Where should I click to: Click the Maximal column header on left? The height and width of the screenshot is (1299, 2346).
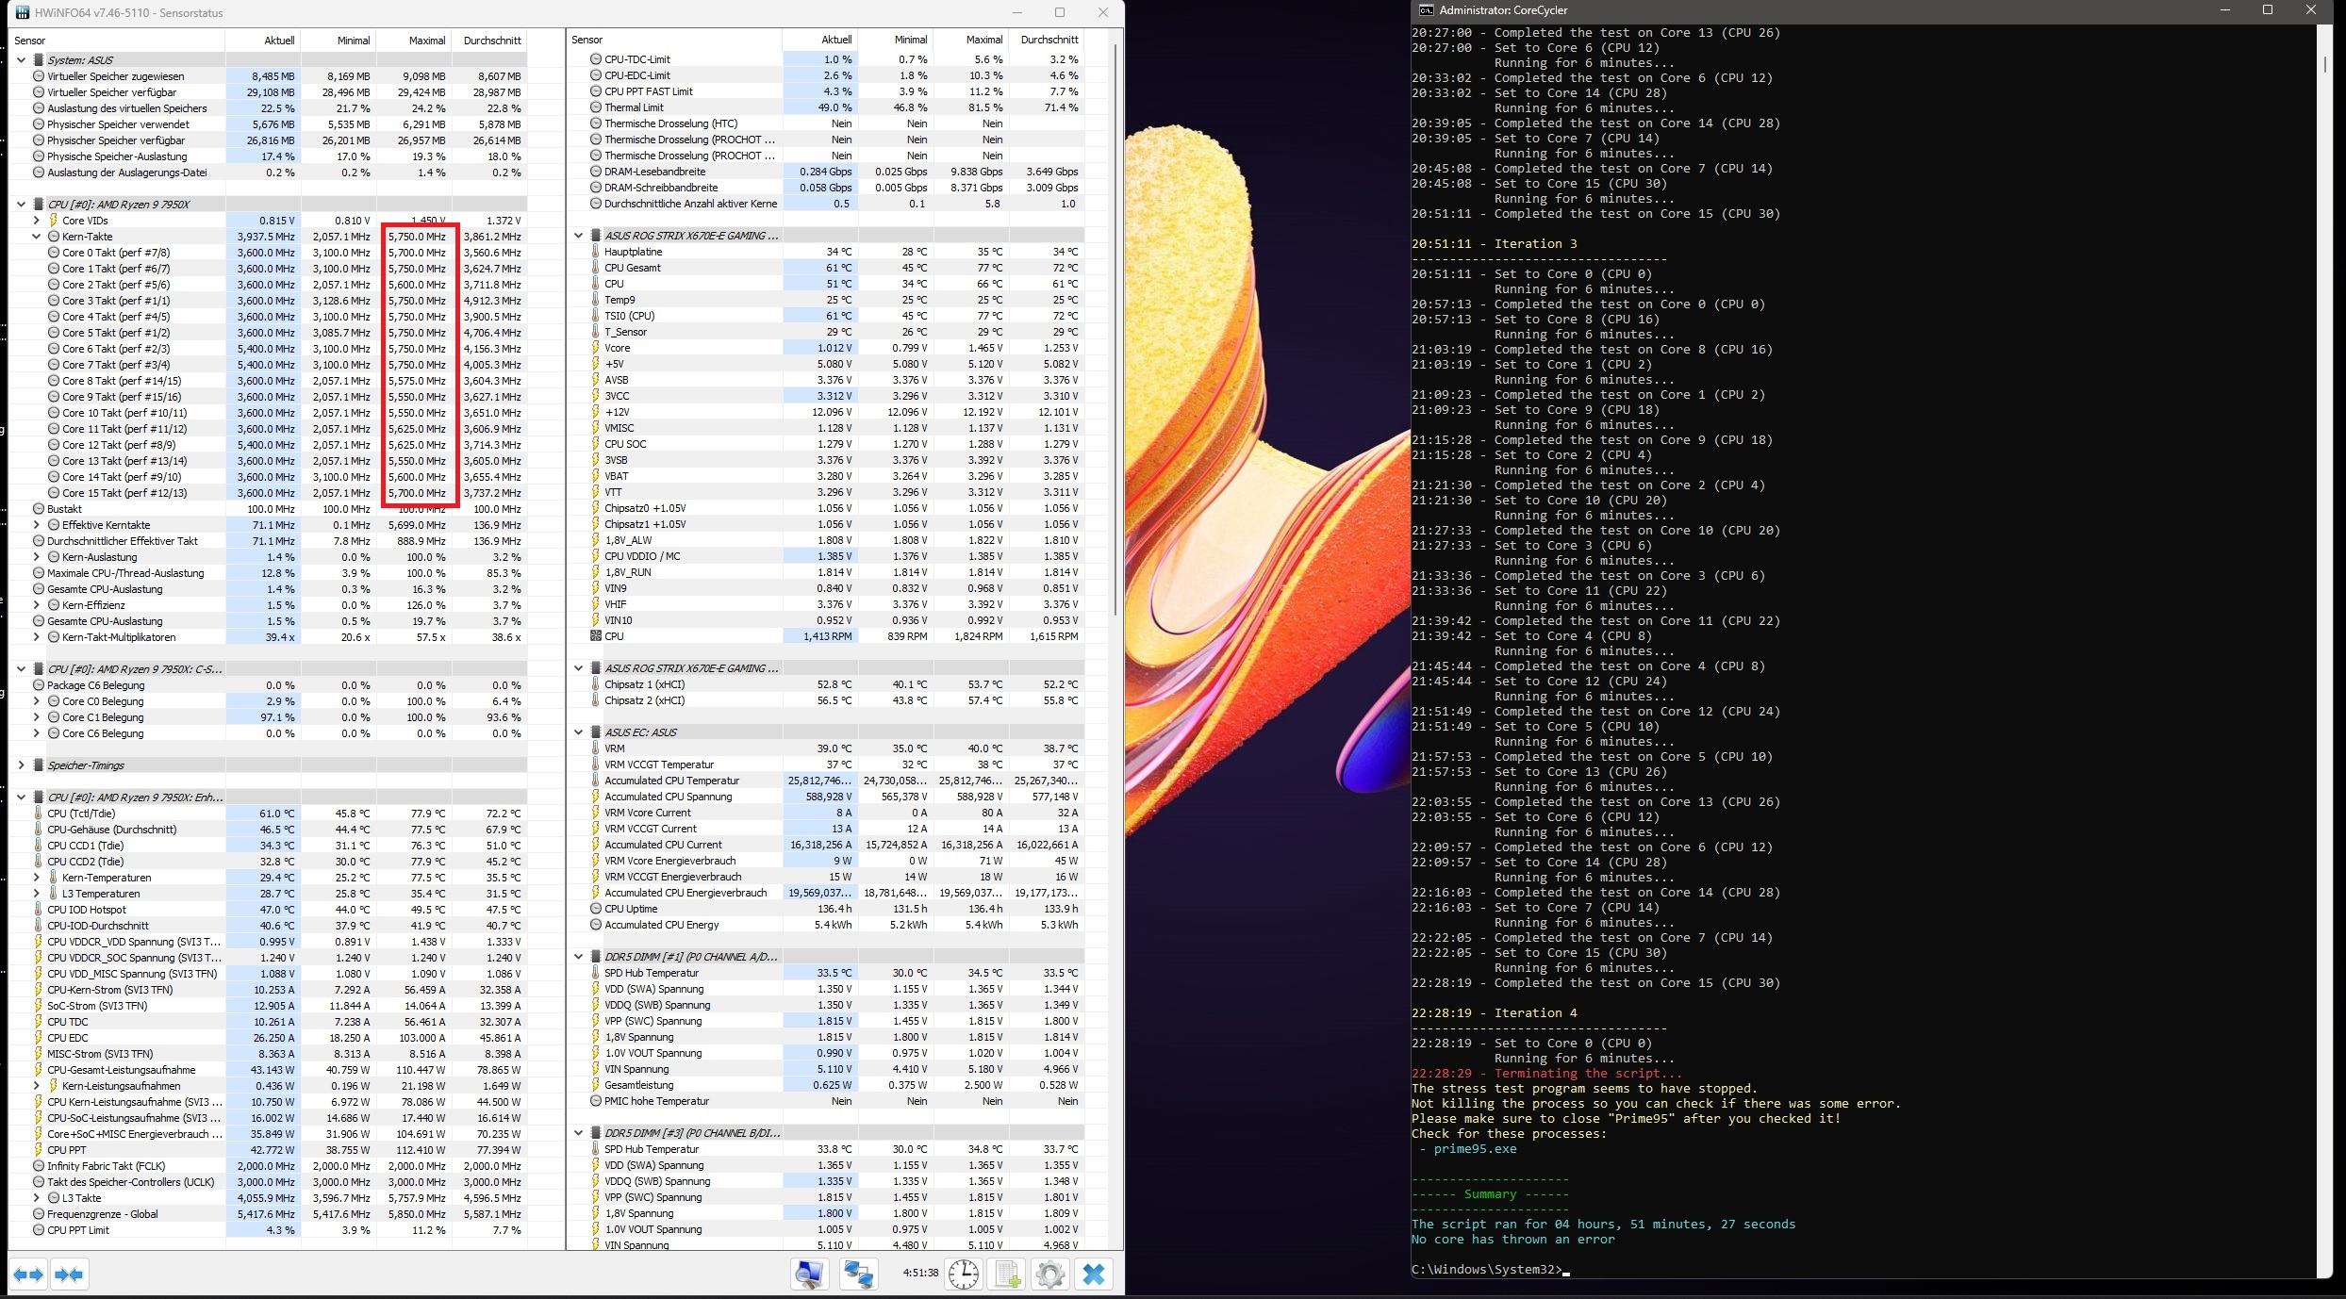(426, 41)
